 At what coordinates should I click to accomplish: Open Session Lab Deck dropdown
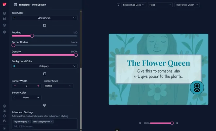point(134,5)
